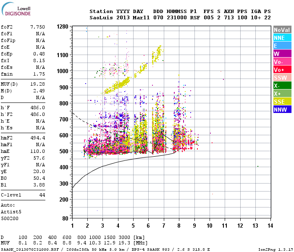Select the NoVal legend swatch

click(x=282, y=30)
